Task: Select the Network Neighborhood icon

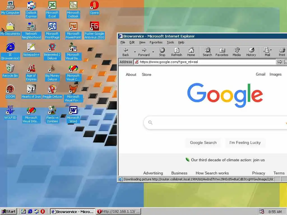Action: (x=31, y=31)
